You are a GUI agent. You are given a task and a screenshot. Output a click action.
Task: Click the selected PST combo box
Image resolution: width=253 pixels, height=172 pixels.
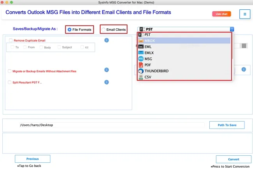click(186, 29)
